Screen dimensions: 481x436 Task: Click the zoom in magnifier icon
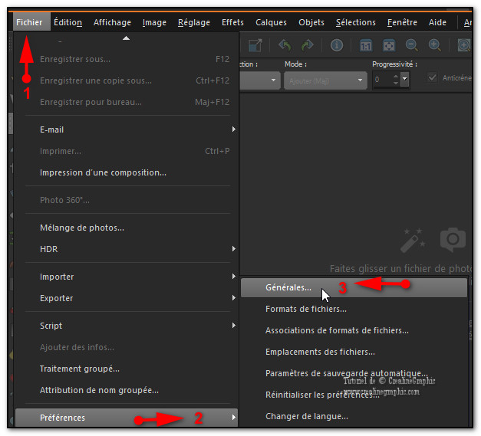(x=433, y=46)
